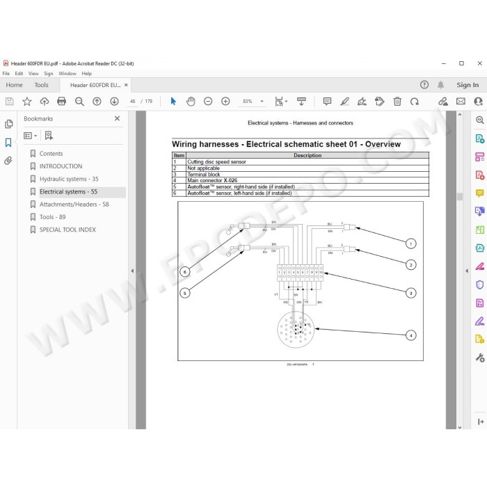
Task: Open the View menu
Action: (x=33, y=74)
